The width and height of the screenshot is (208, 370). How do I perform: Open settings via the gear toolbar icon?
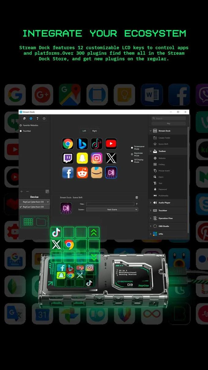(44, 118)
